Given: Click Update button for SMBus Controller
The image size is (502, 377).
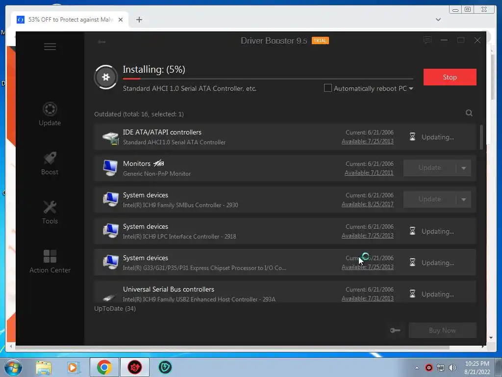Looking at the screenshot, I should tap(429, 199).
